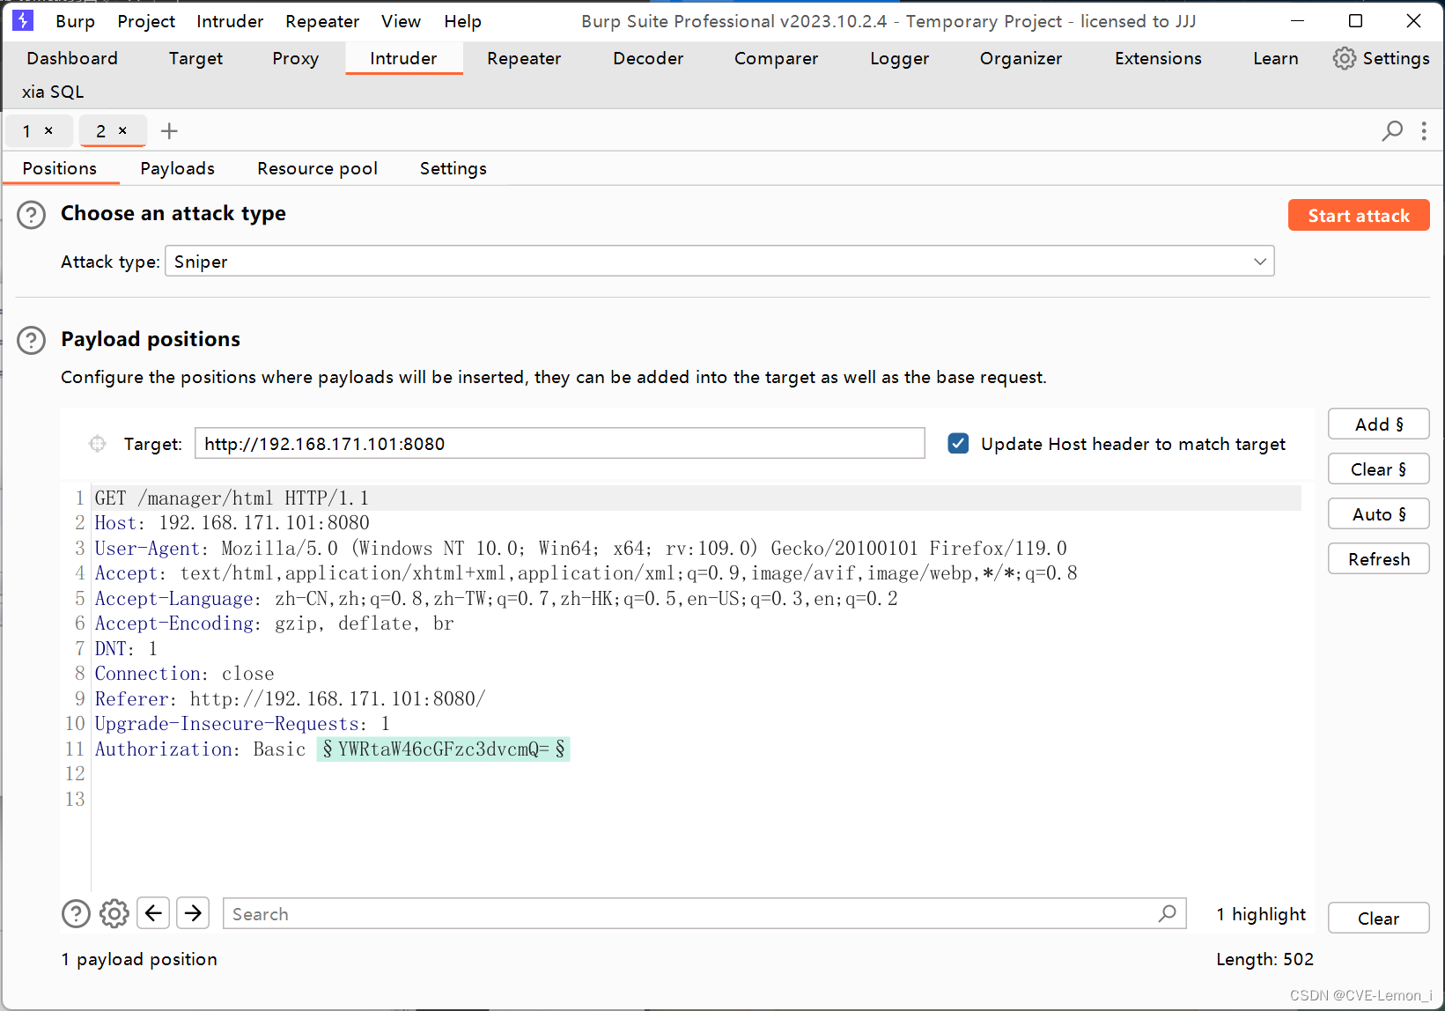
Task: Click the Upgrade-Insecure-Requests header line
Action: [x=242, y=724]
